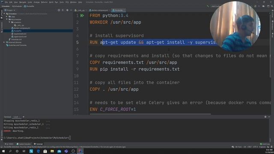Image resolution: width=274 pixels, height=154 pixels.
Task: Open the Code menu
Action: 30,2
